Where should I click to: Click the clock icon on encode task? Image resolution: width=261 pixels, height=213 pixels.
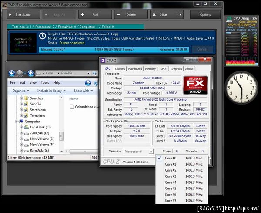[43, 36]
